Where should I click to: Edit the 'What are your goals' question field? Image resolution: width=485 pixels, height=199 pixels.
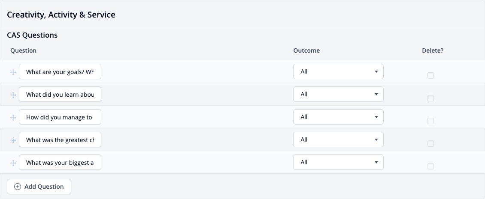click(60, 71)
